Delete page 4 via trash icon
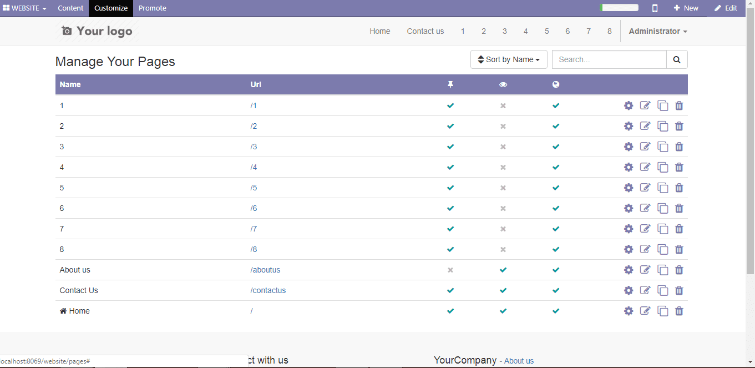 point(679,167)
